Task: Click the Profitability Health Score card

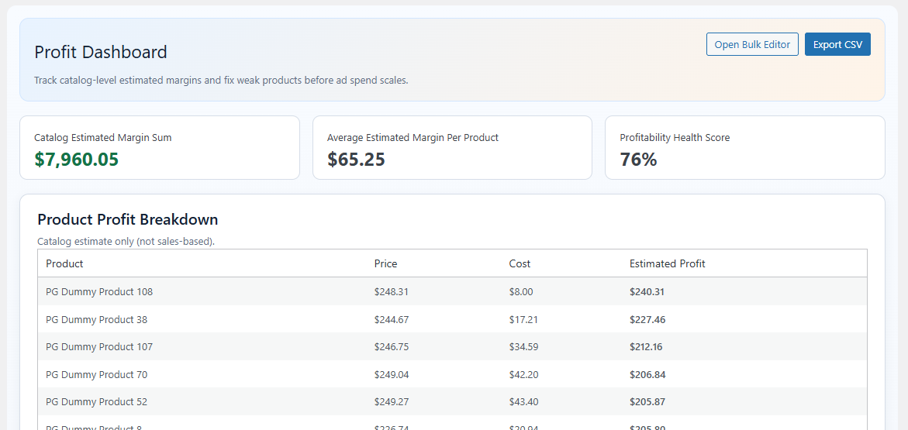Action: click(x=744, y=148)
